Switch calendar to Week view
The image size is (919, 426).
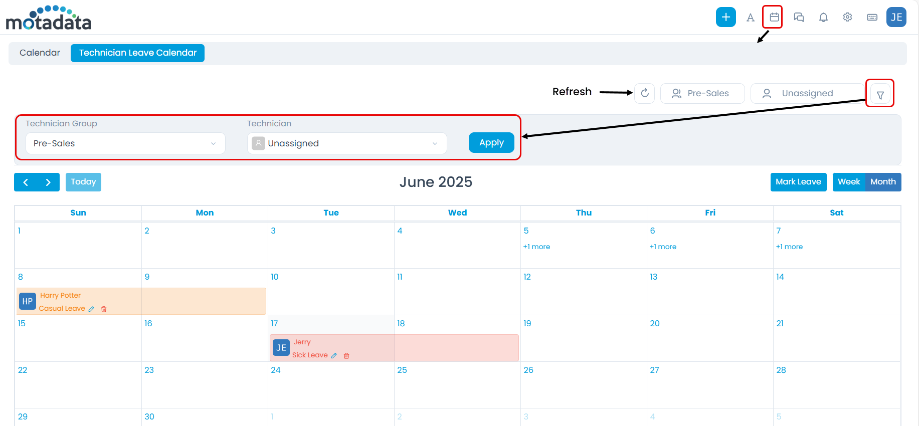(x=848, y=182)
